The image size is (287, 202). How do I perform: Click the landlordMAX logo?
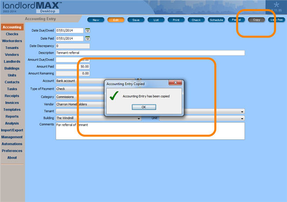[x=32, y=7]
